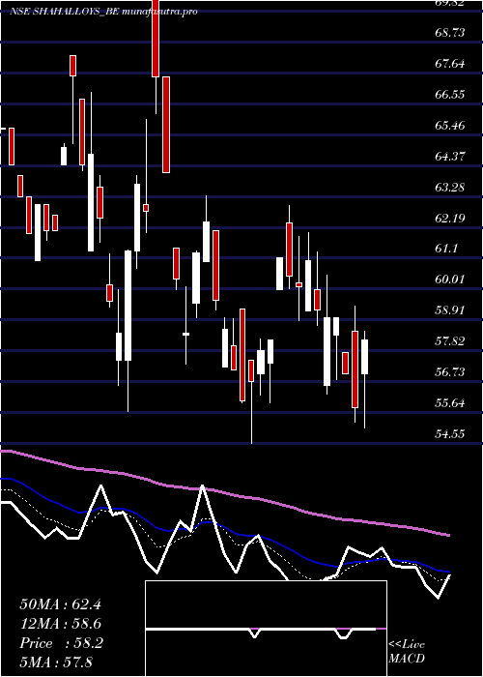Image resolution: width=483 pixels, height=677 pixels.
Task: Click the Price : 58.2 readout
Action: (60, 644)
